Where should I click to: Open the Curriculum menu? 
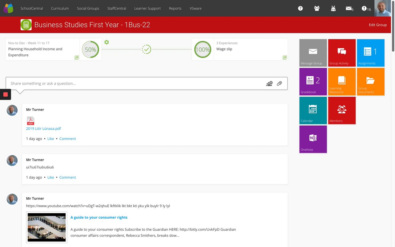[x=60, y=8]
